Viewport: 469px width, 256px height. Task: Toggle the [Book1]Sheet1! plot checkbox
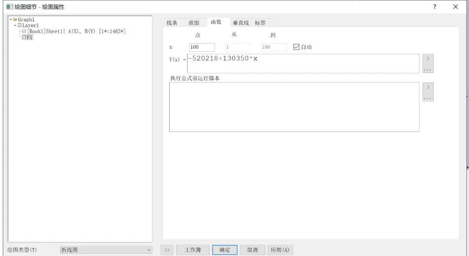point(24,31)
